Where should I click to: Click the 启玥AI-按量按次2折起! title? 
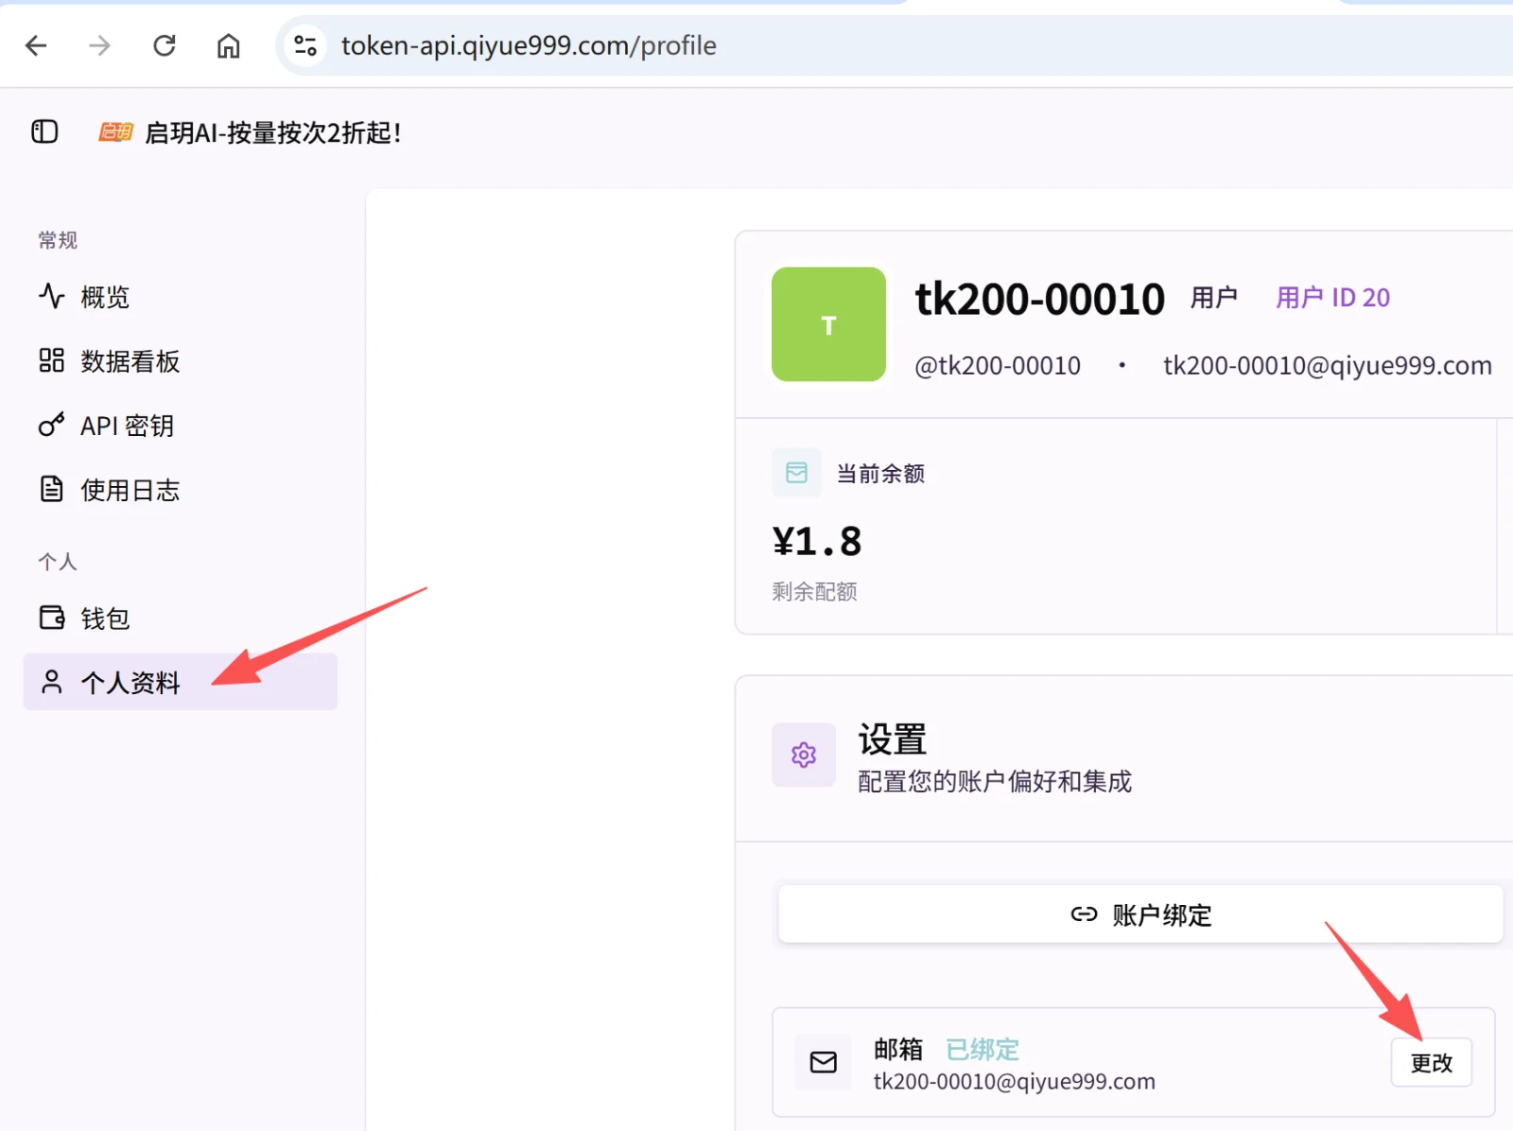click(x=273, y=132)
